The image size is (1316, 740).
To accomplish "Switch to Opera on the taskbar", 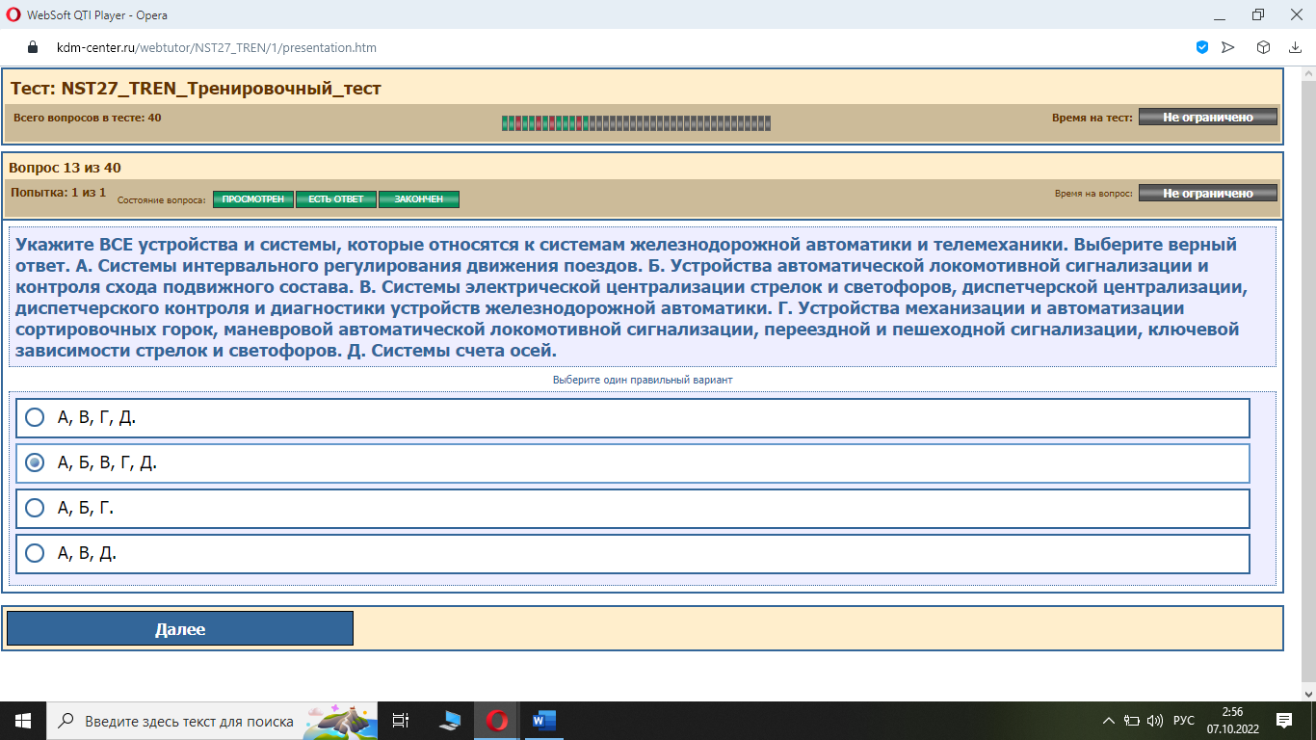I will click(x=497, y=721).
